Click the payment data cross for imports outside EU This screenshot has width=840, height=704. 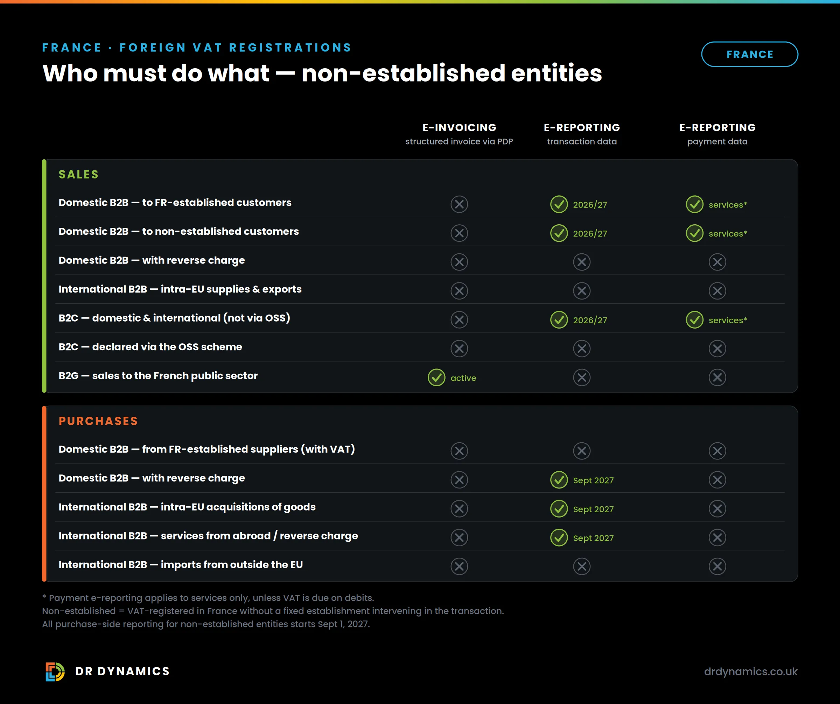coord(717,566)
